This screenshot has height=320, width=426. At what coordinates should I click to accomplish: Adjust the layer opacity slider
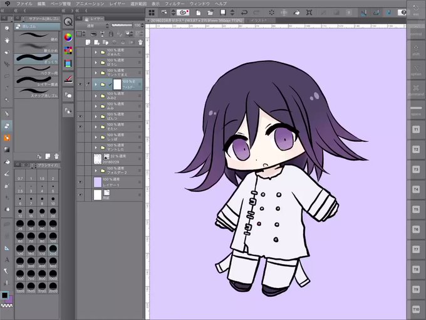122,25
